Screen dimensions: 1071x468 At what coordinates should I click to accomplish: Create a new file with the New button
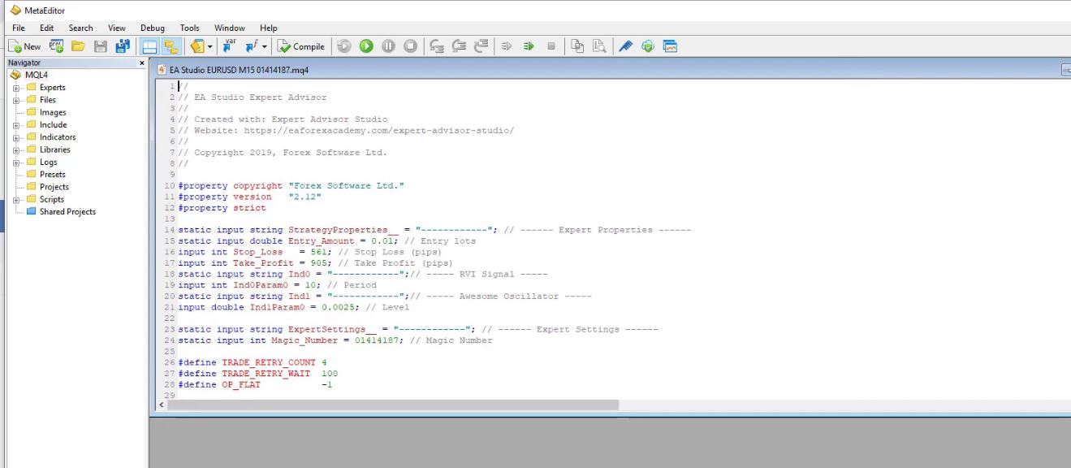point(24,46)
